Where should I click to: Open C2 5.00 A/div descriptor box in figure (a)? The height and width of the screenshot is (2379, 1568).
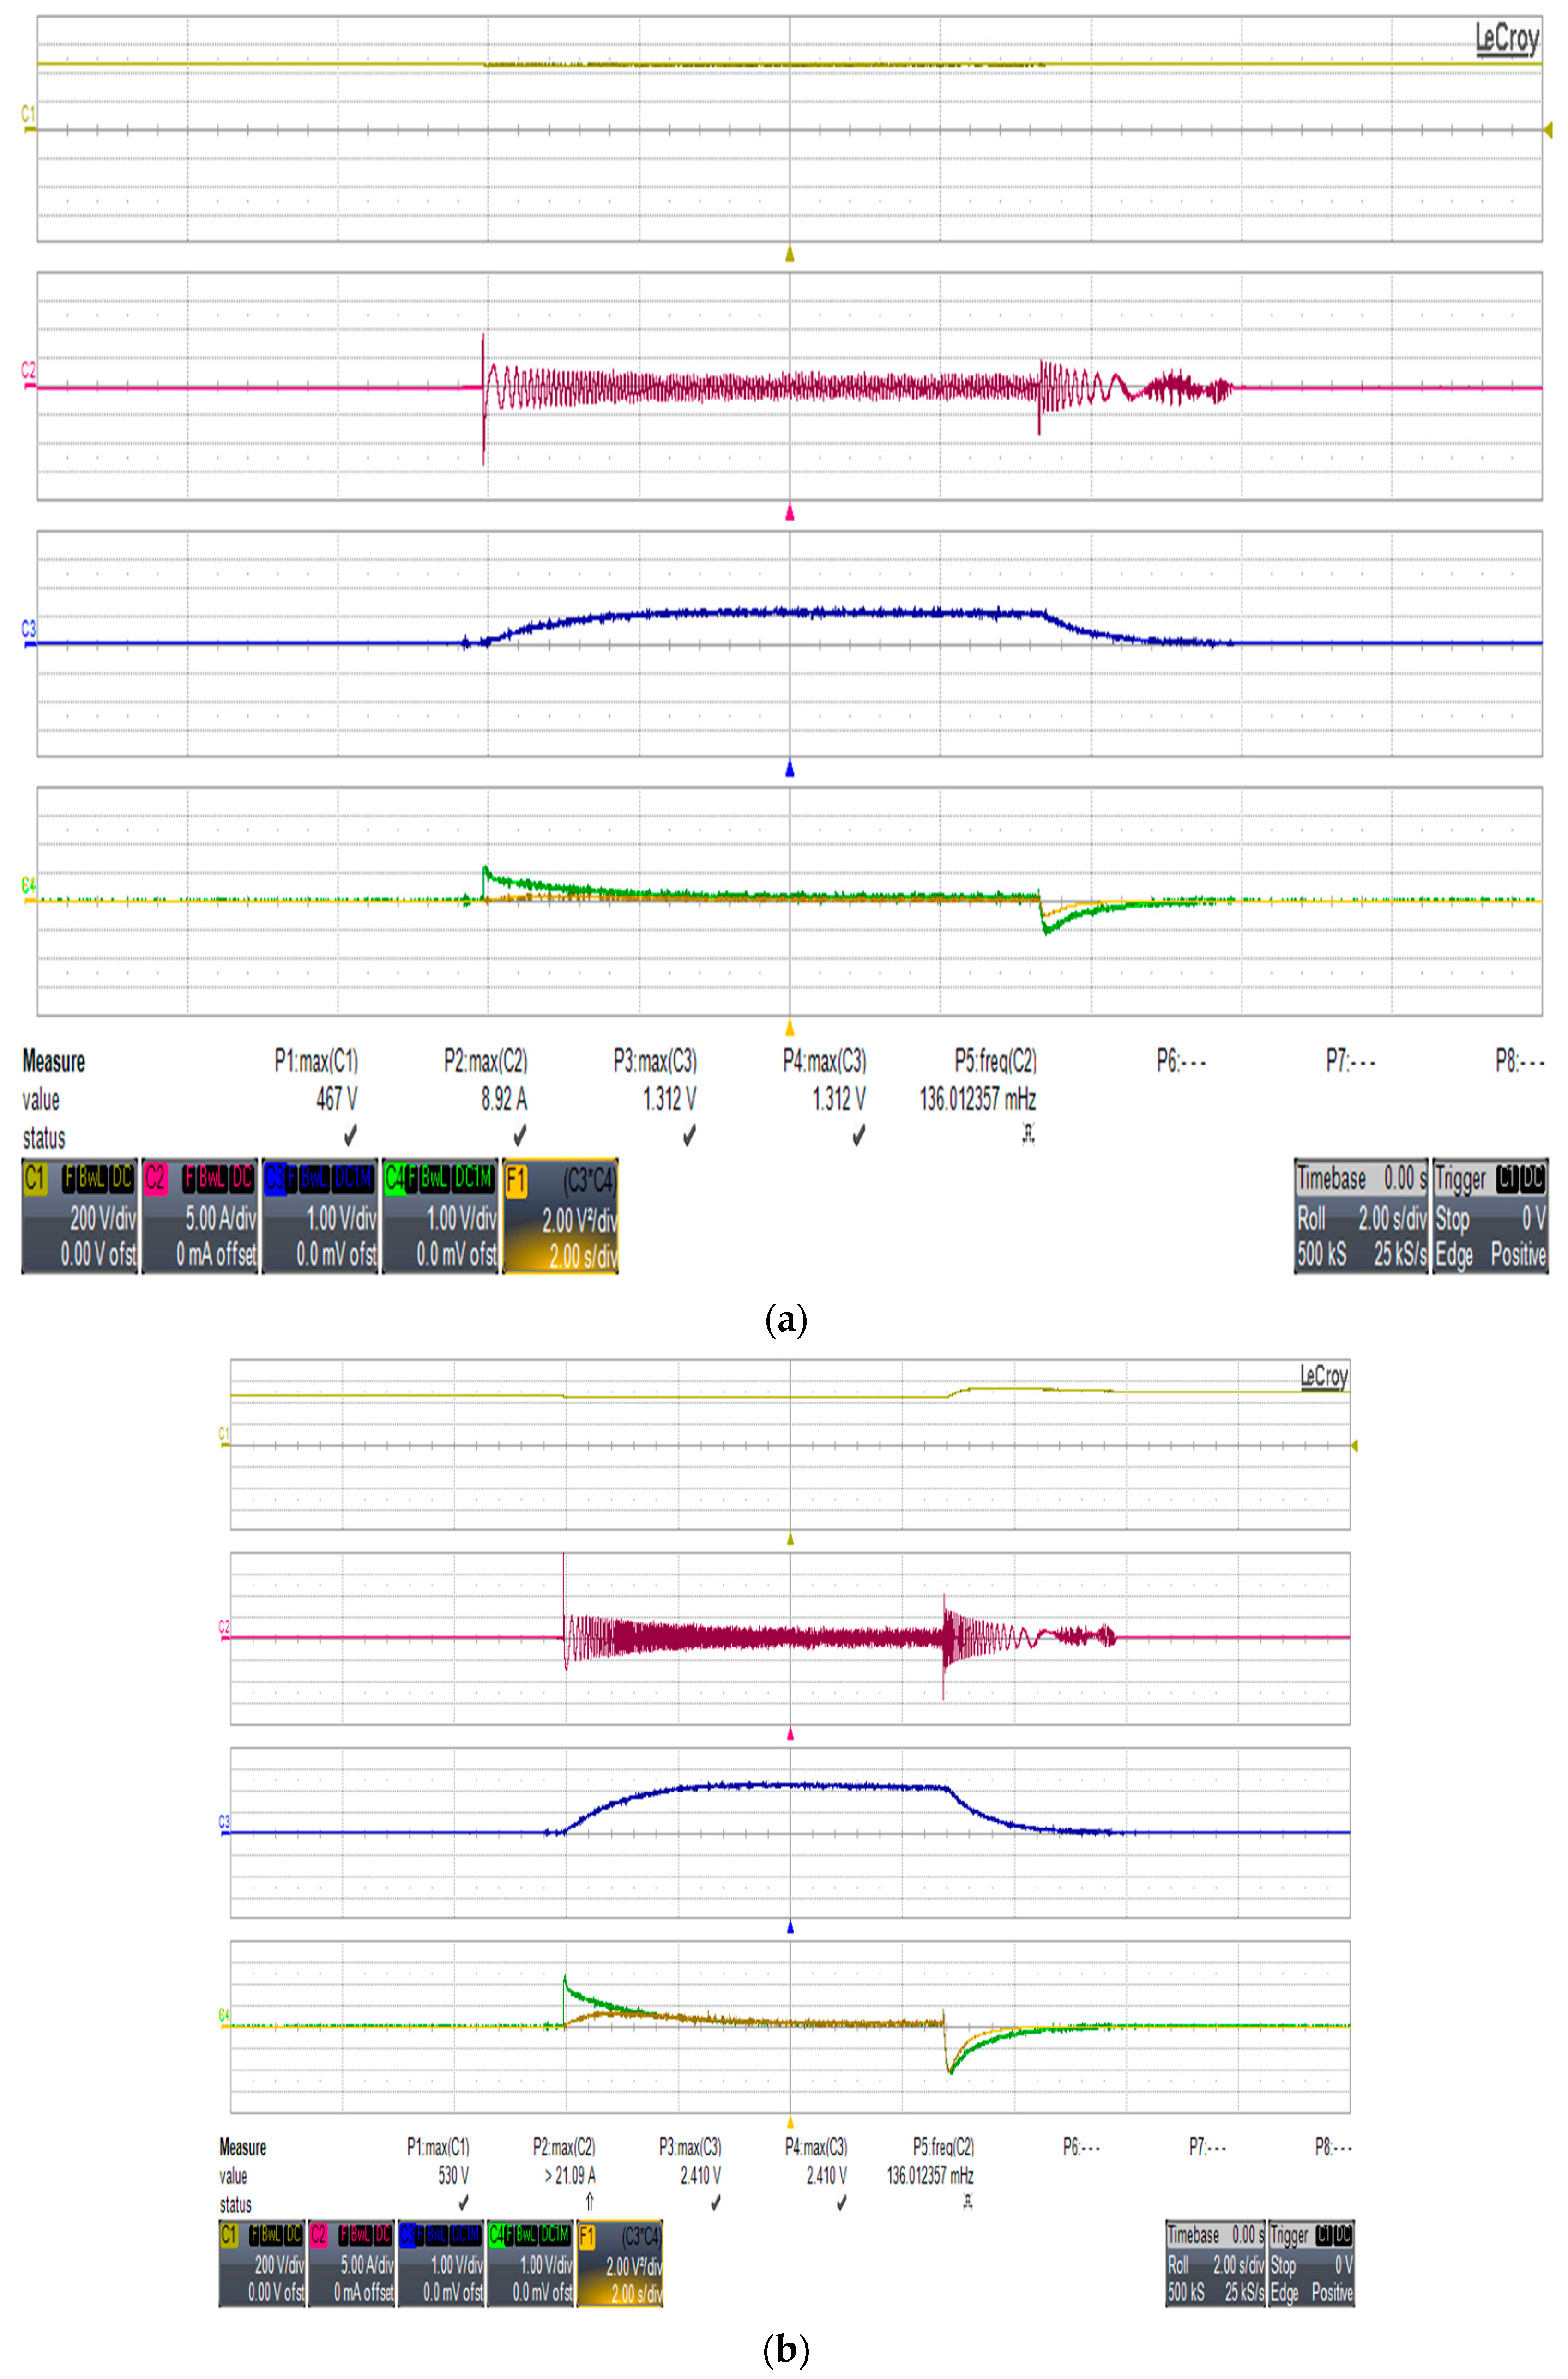tap(199, 1216)
